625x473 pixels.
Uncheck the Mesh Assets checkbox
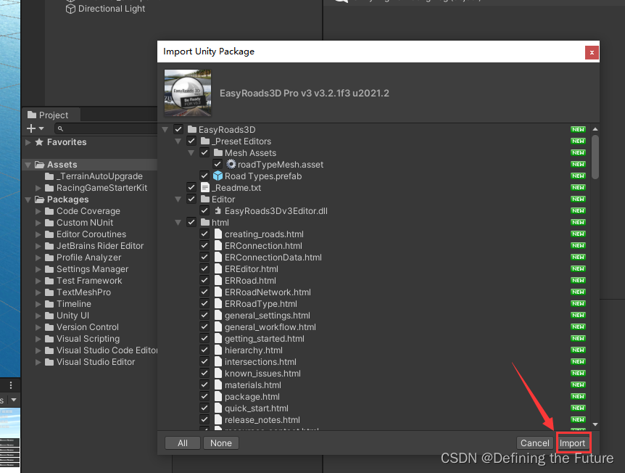pyautogui.click(x=204, y=152)
